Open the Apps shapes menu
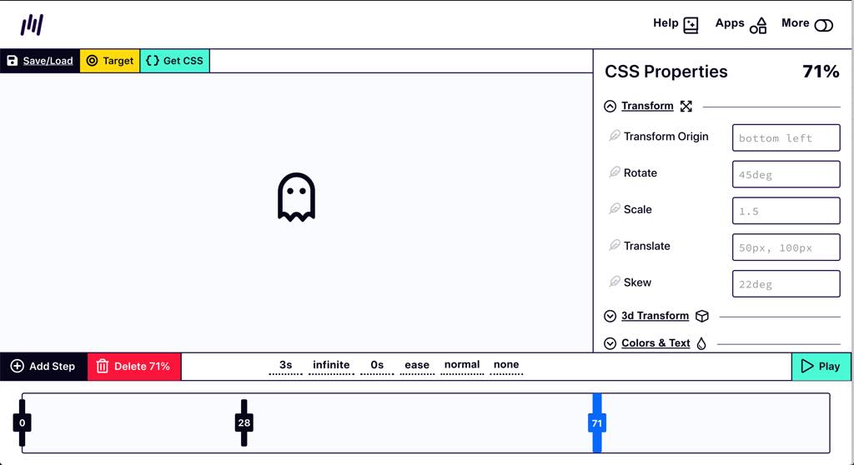Screen dimensions: 854x465 [741, 24]
